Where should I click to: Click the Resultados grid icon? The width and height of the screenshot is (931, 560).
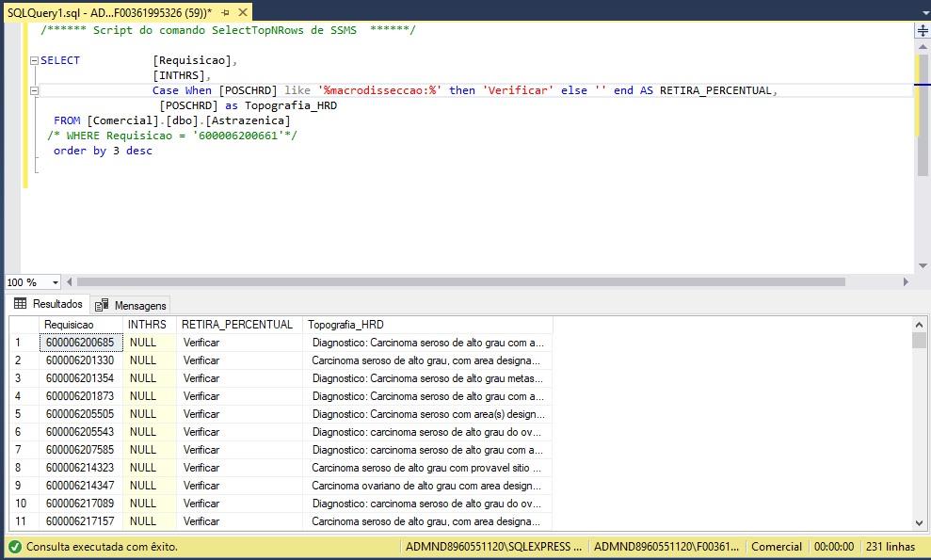[x=20, y=303]
